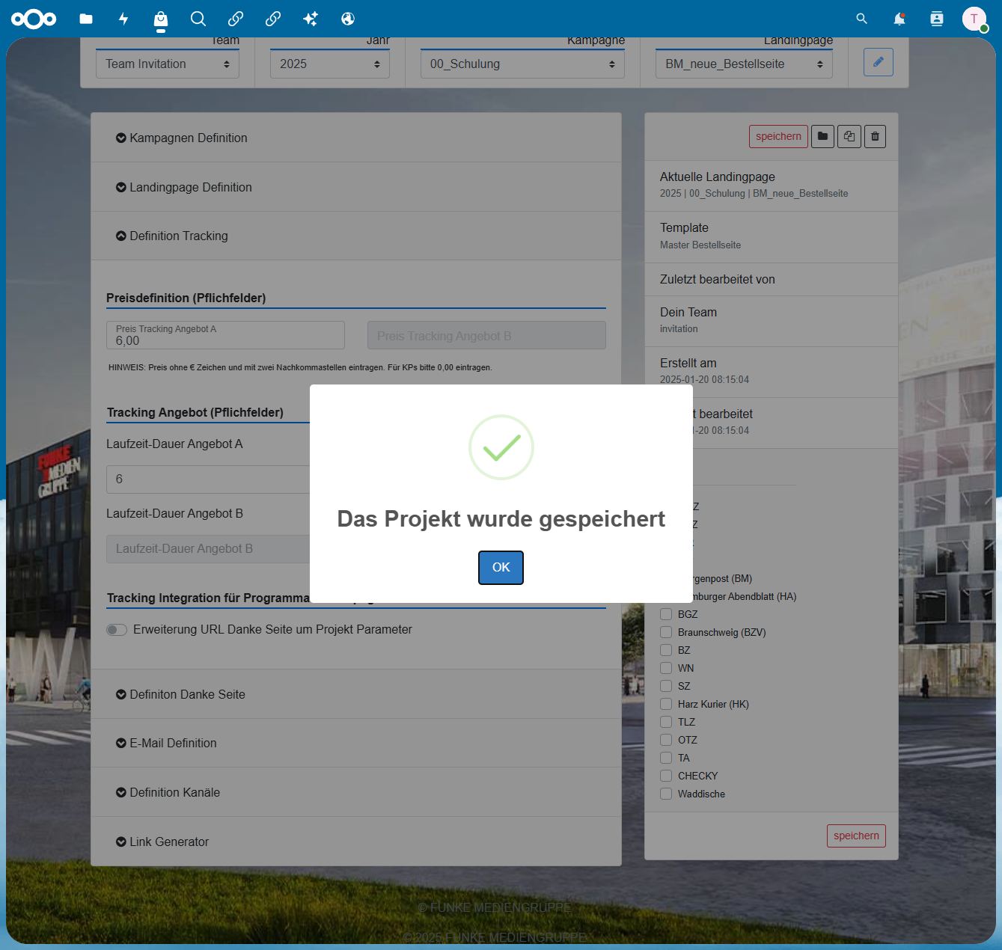The height and width of the screenshot is (950, 1002).
Task: Open the Files app icon
Action: coord(86,19)
